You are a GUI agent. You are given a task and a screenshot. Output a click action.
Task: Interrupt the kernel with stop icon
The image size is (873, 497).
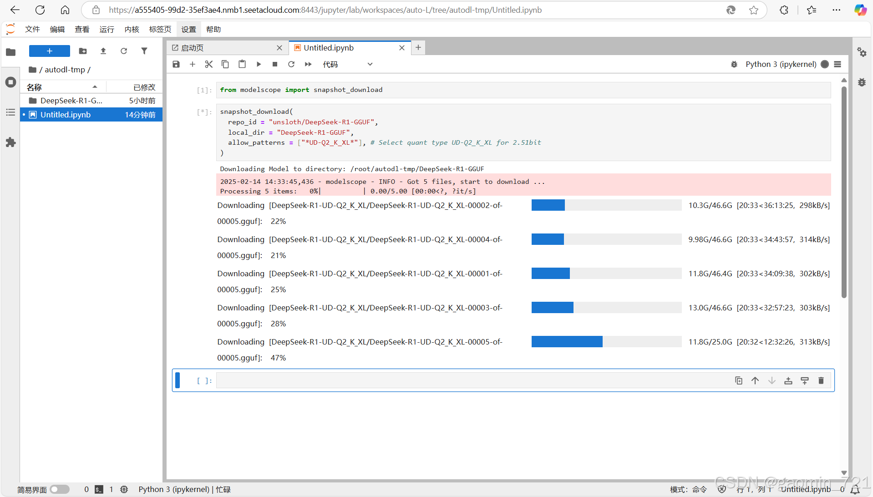275,64
